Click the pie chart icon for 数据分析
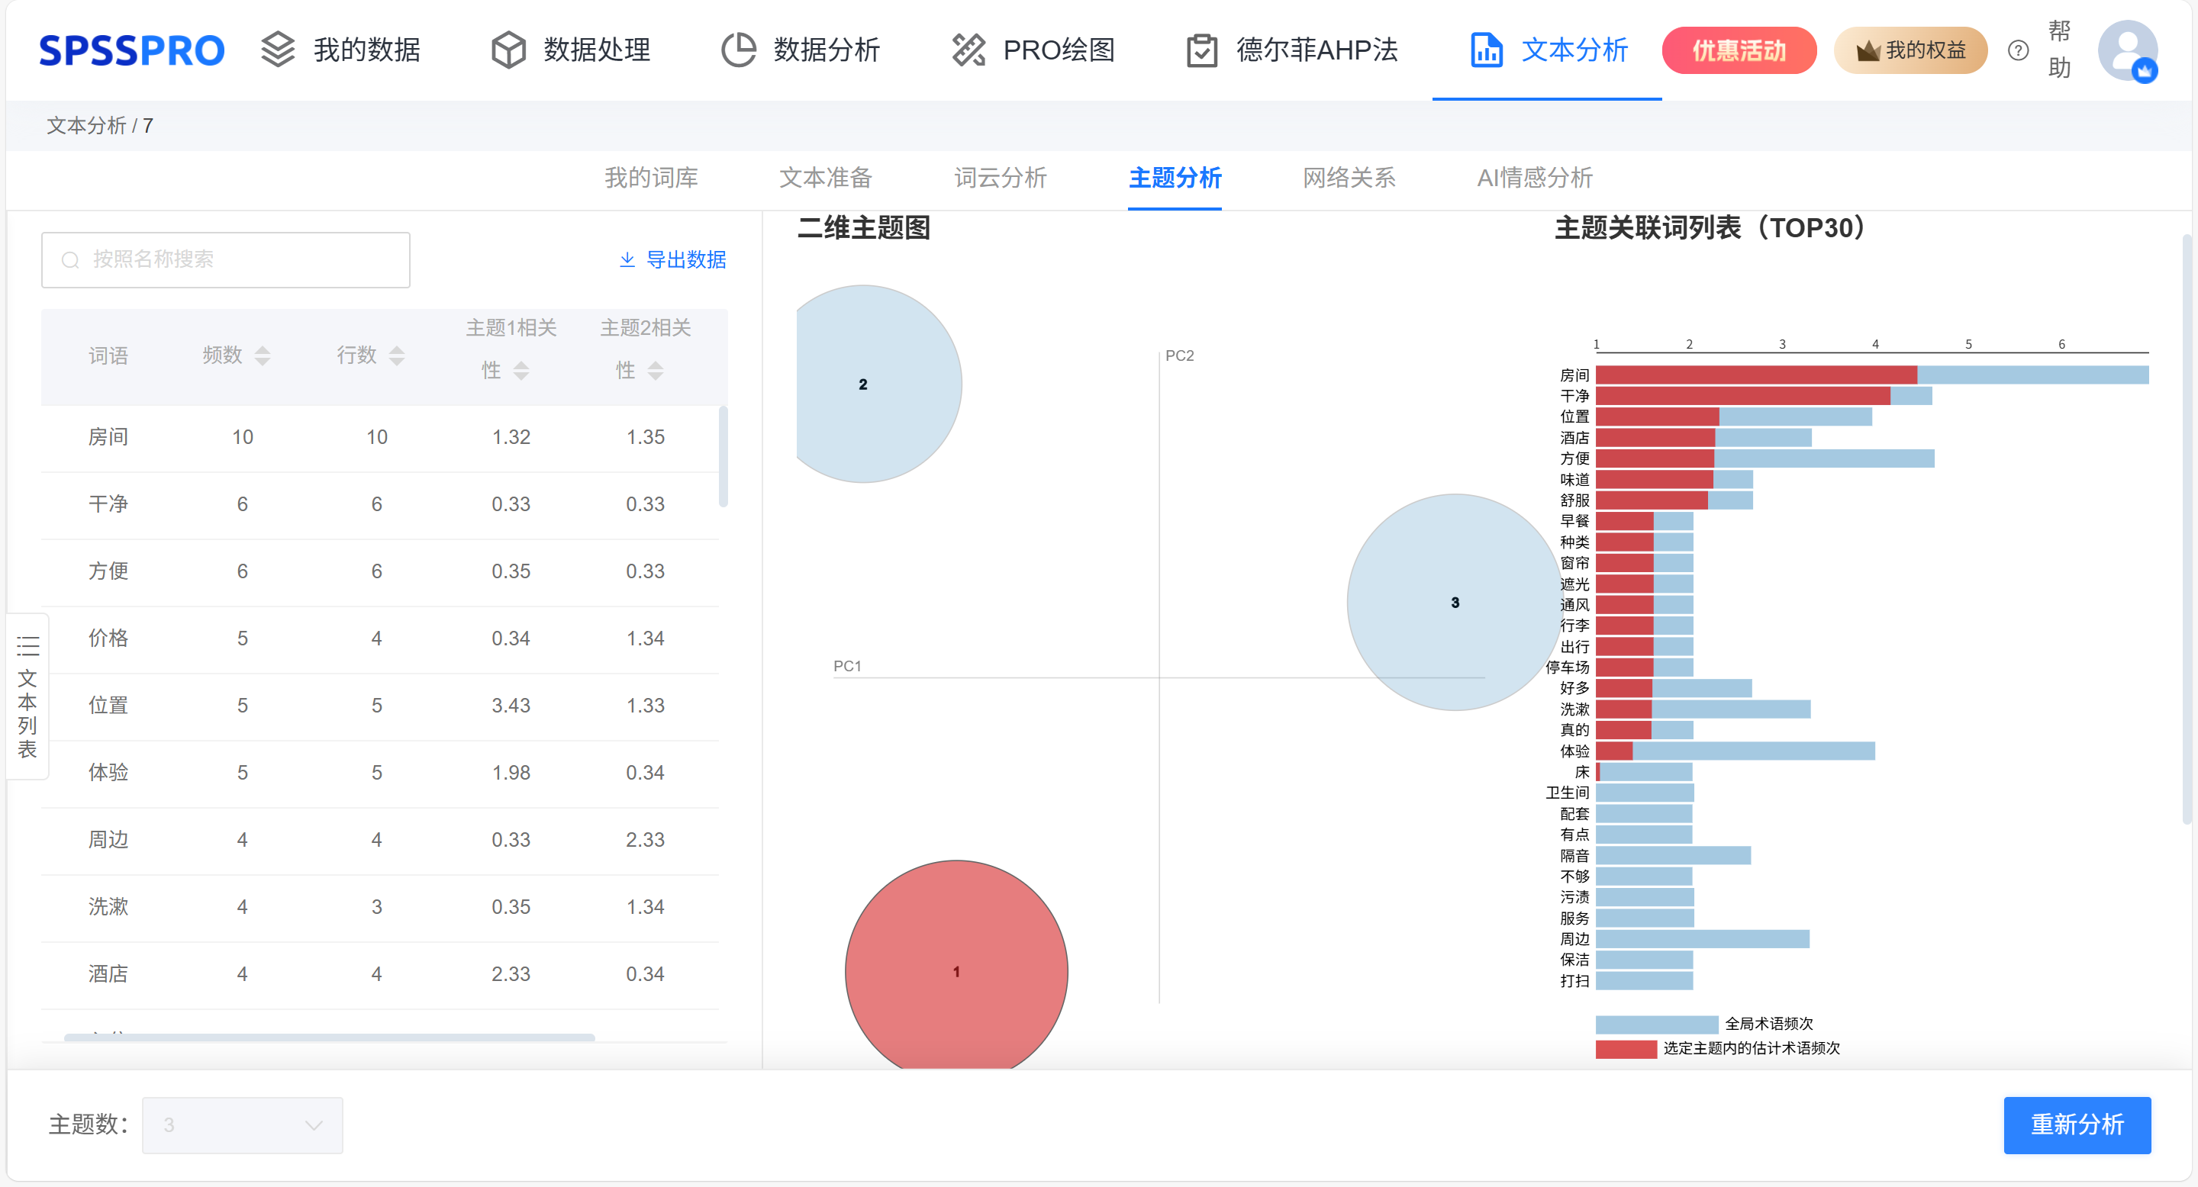Image resolution: width=2198 pixels, height=1187 pixels. tap(738, 50)
